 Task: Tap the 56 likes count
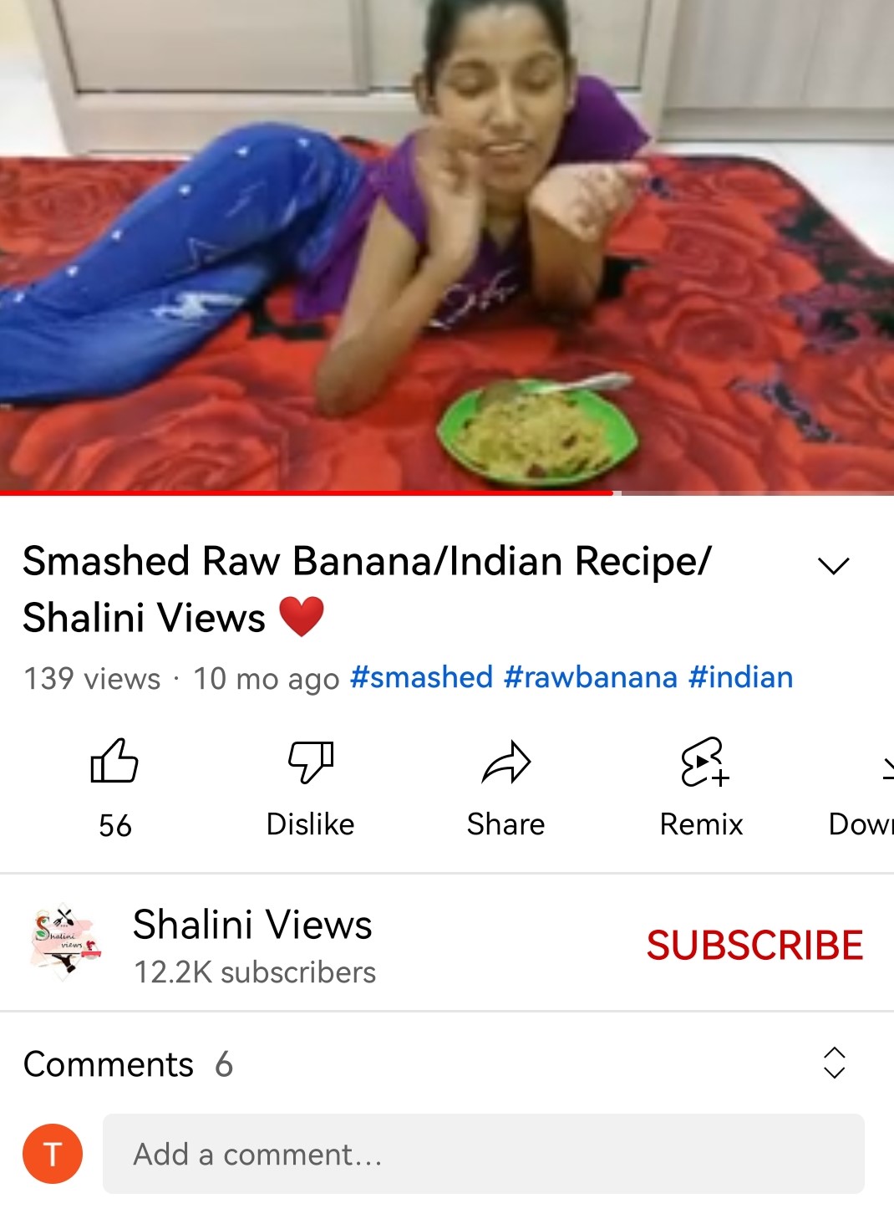(115, 826)
